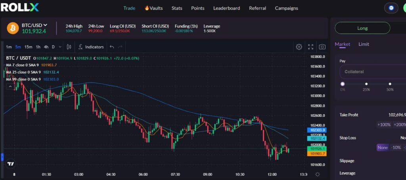
Task: Click the BTC / USDT chart title
Action: click(18, 58)
